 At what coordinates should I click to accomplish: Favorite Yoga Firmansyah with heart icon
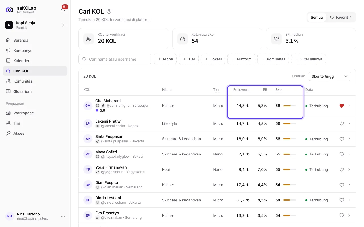[x=342, y=170]
